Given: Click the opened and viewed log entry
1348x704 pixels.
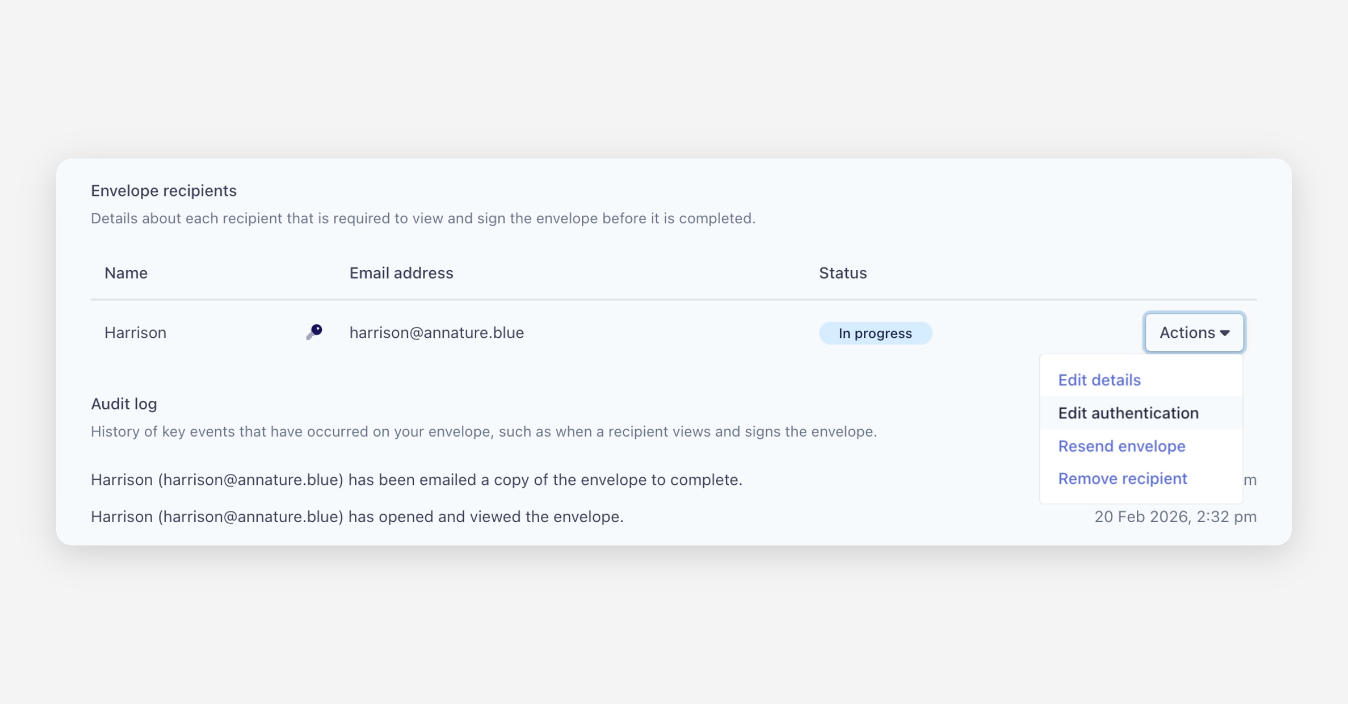Looking at the screenshot, I should click(357, 517).
